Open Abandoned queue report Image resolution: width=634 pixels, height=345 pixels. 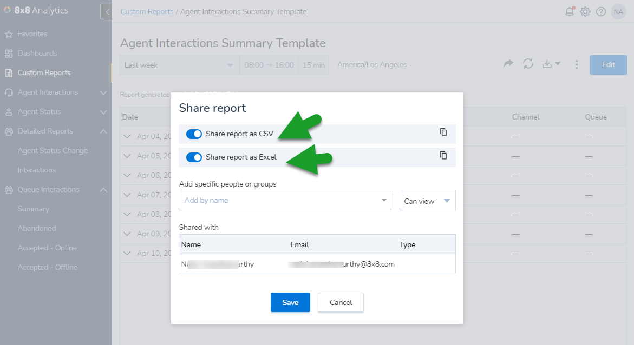37,228
